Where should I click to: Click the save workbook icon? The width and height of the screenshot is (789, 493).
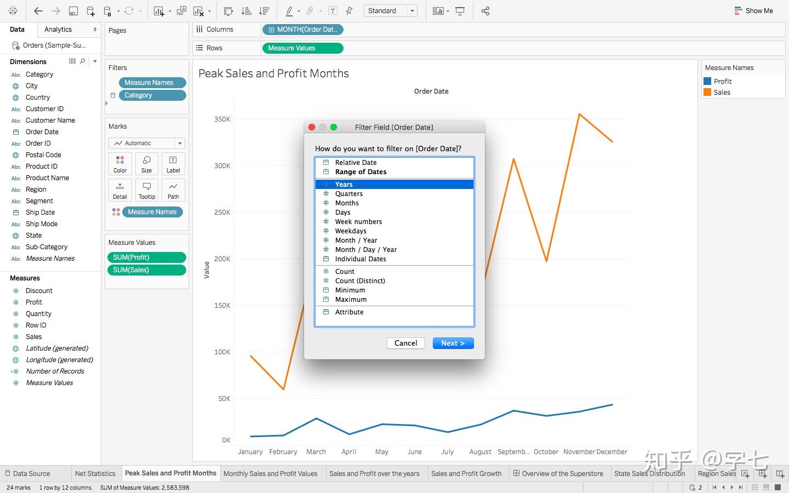coord(73,11)
